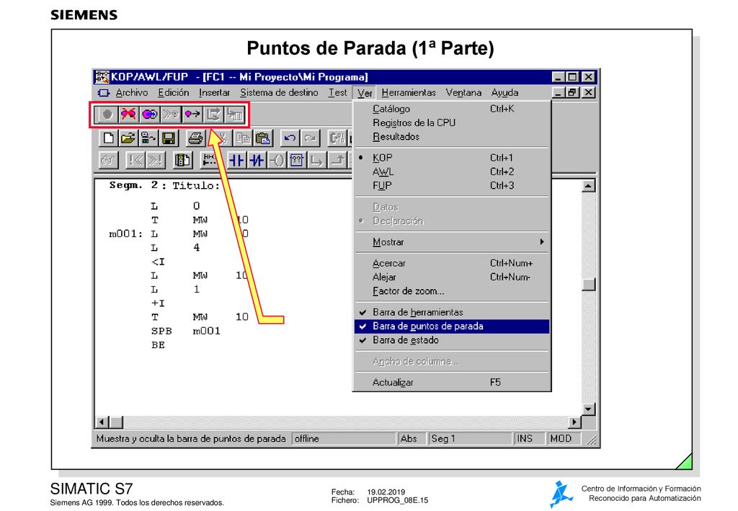Choose Alejar to zoom out
Viewport: 738px width, 511px height.
tap(452, 277)
